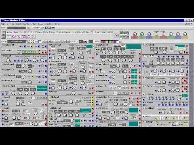Toggle Spectral..1 KBT button
This screenshot has height=145, width=194.
(71, 64)
